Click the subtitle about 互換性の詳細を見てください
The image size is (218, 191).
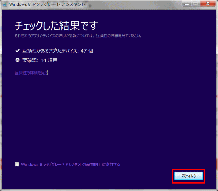pos(78,36)
